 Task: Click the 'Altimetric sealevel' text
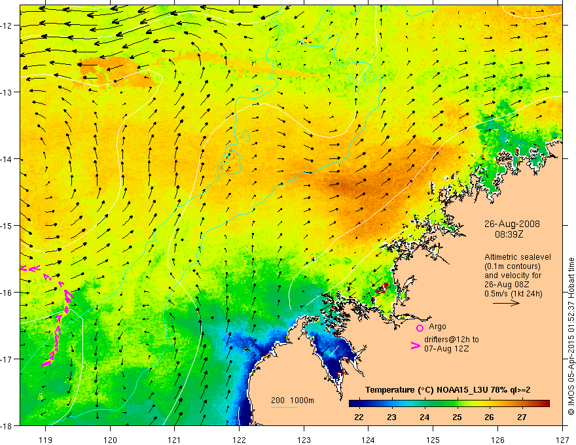click(518, 257)
